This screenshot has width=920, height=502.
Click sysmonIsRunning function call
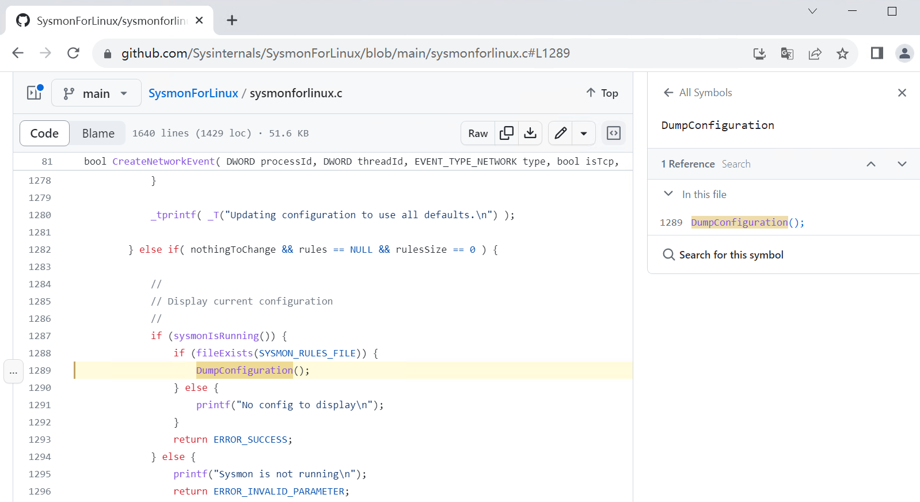(x=216, y=336)
